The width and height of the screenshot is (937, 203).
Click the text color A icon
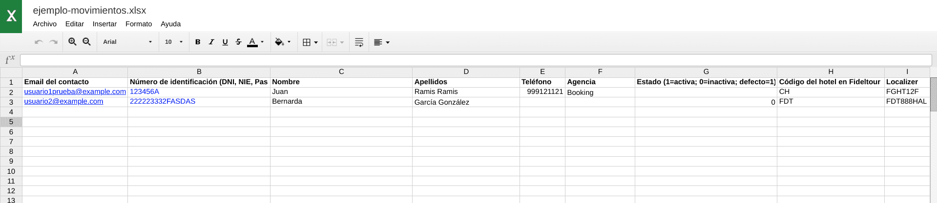pos(252,42)
